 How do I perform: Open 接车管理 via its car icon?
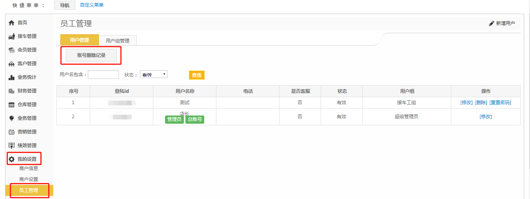(x=11, y=37)
